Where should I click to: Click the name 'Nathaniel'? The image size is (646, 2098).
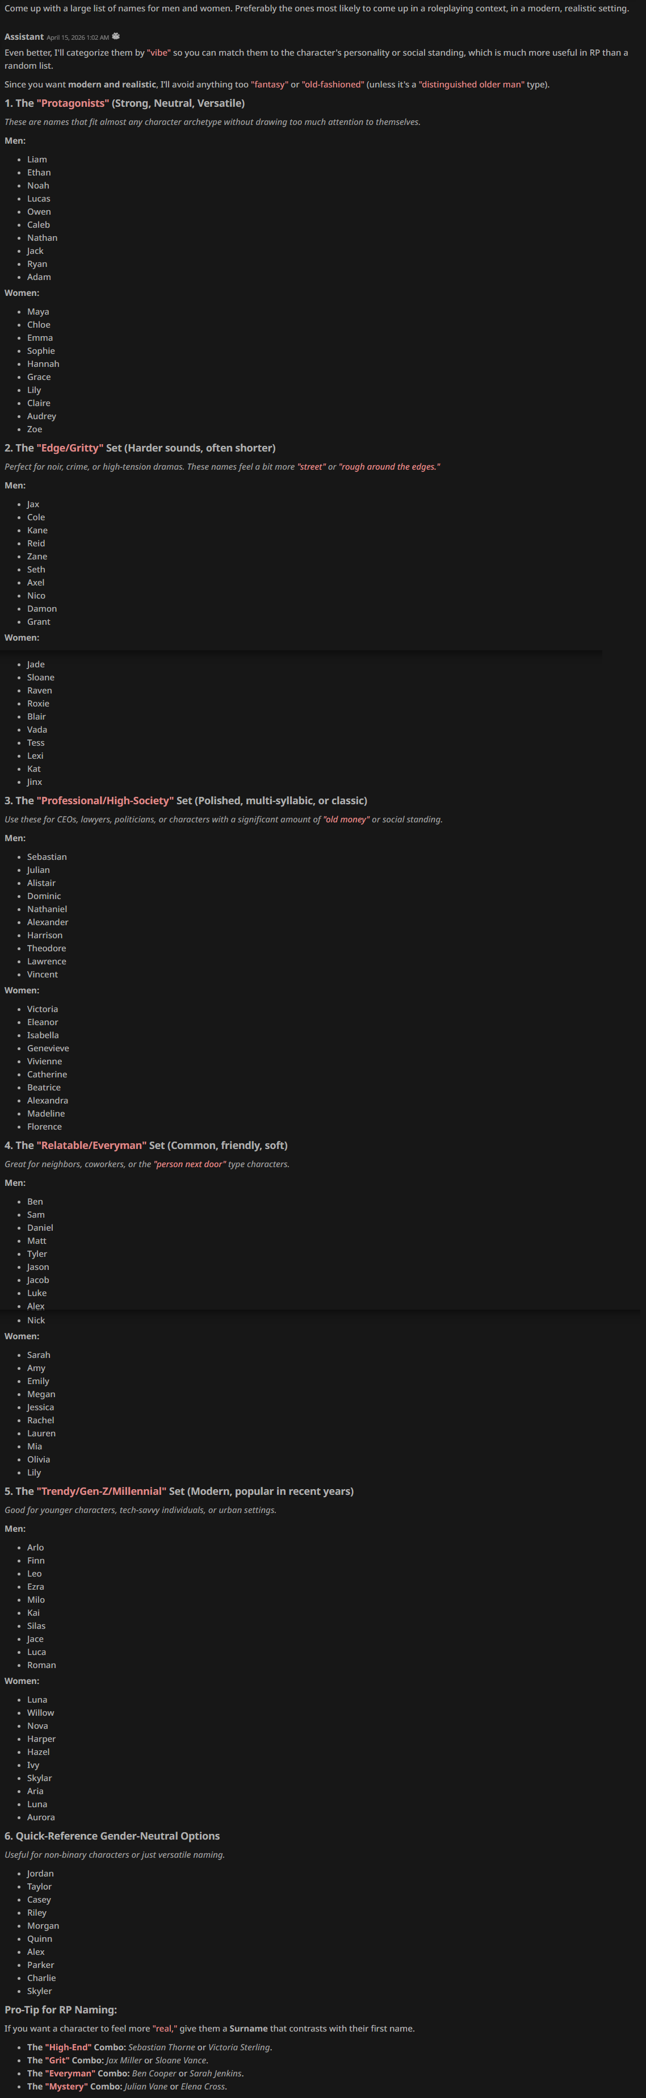click(47, 909)
